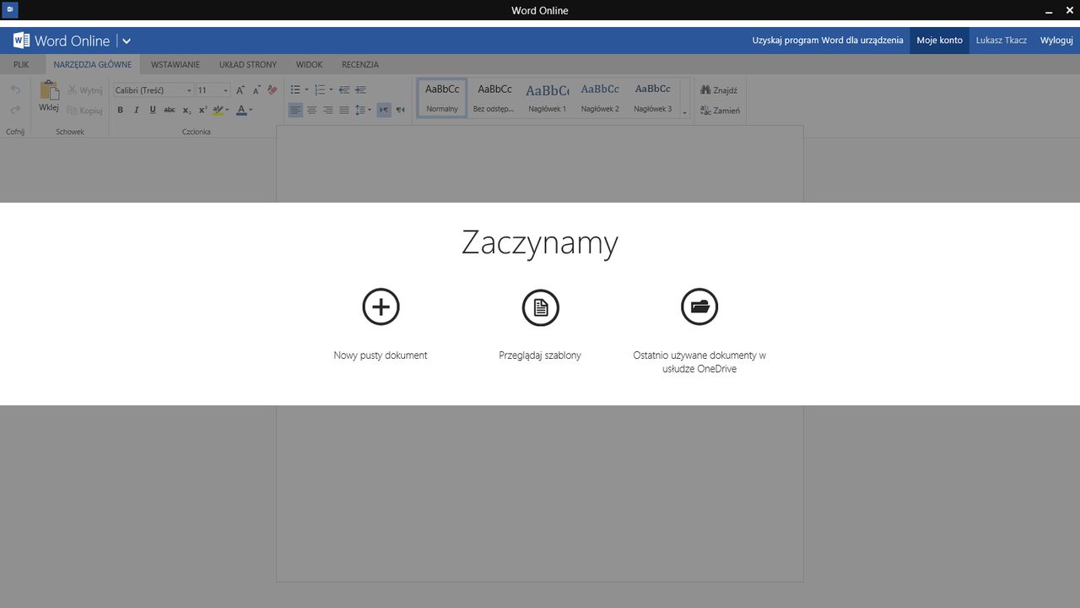Viewport: 1080px width, 608px height.
Task: Click the open folder OneDrive icon
Action: tap(699, 307)
